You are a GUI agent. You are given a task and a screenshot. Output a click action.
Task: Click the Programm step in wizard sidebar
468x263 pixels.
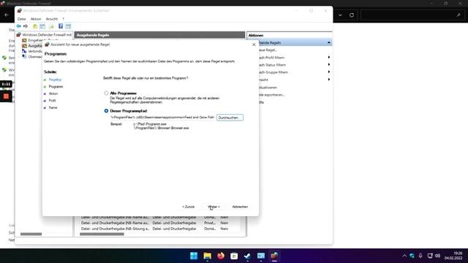point(56,86)
